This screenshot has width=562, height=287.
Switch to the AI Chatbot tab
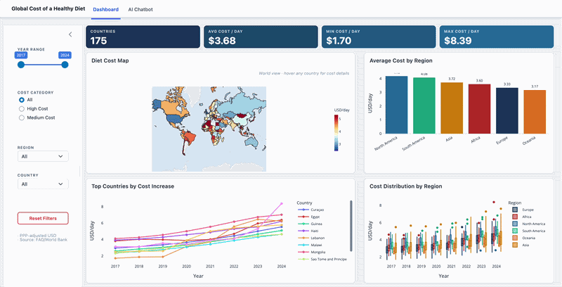tap(140, 11)
